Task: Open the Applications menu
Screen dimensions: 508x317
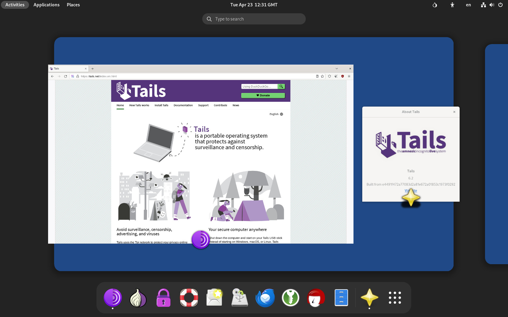Action: point(47,5)
